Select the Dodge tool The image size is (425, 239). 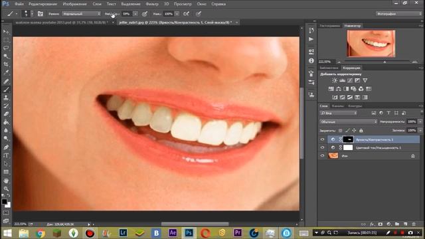click(x=6, y=139)
